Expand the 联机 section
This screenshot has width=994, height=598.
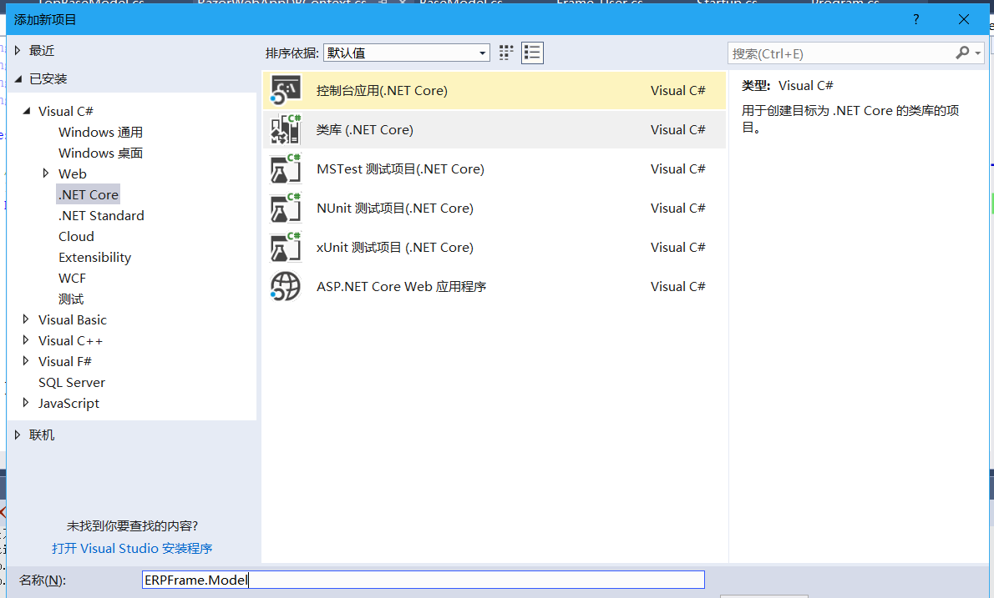(x=18, y=434)
